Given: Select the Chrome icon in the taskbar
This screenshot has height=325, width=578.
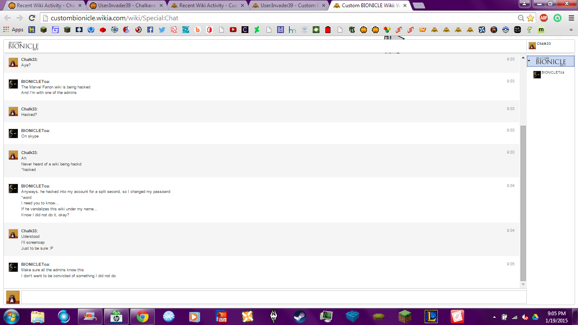Looking at the screenshot, I should tap(143, 316).
